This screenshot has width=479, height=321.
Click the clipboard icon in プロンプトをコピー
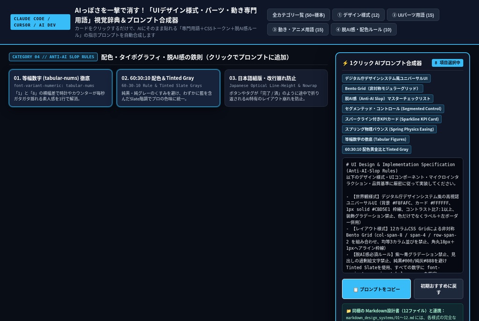click(x=356, y=290)
